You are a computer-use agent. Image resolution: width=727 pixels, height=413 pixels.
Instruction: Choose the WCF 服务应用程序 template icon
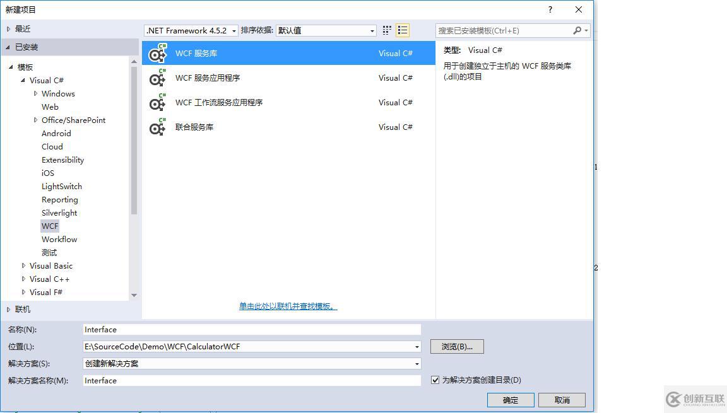(157, 78)
